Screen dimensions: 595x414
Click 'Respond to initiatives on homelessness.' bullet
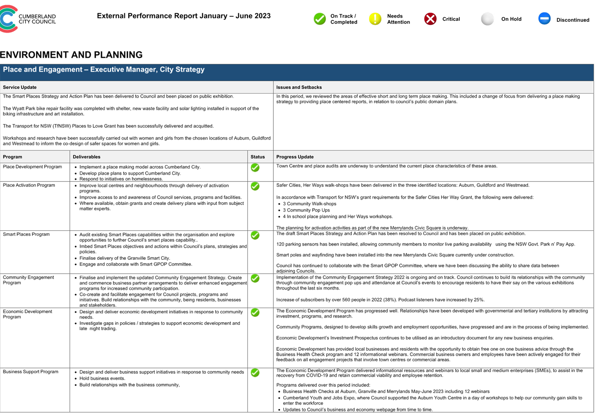pyautogui.click(x=121, y=179)
